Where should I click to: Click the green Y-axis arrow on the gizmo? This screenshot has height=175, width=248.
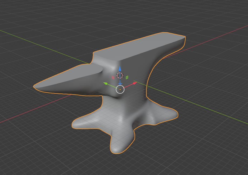105,83
